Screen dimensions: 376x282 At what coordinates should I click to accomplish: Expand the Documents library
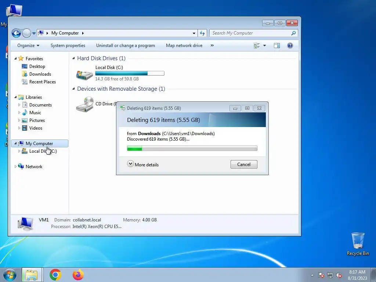[x=19, y=105]
